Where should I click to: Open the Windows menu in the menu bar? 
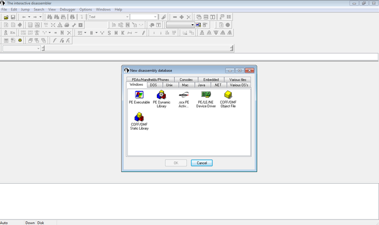[103, 9]
